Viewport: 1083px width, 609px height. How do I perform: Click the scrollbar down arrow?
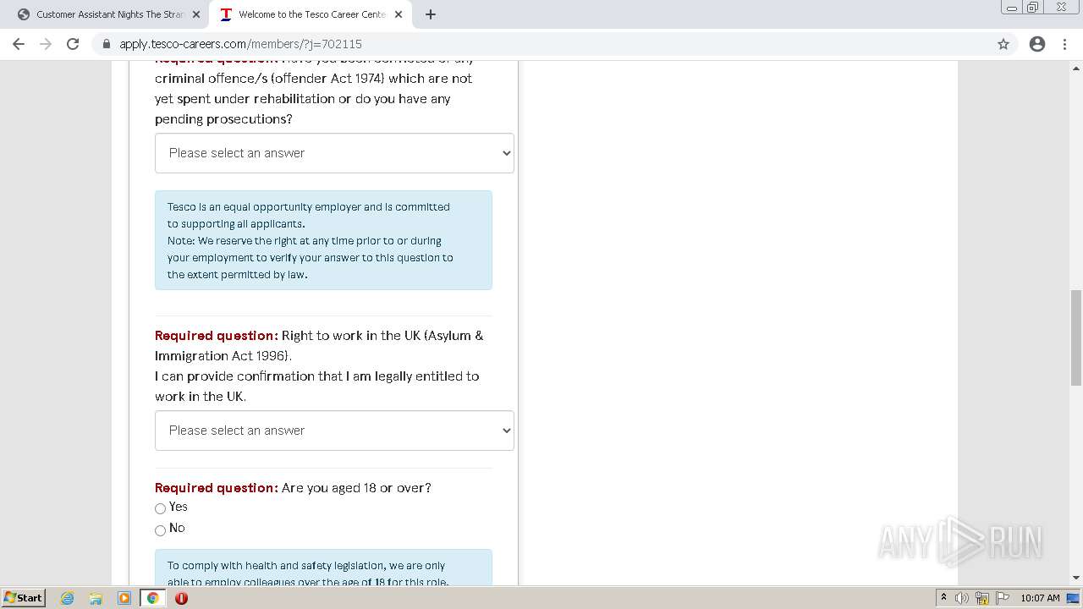(x=1075, y=578)
